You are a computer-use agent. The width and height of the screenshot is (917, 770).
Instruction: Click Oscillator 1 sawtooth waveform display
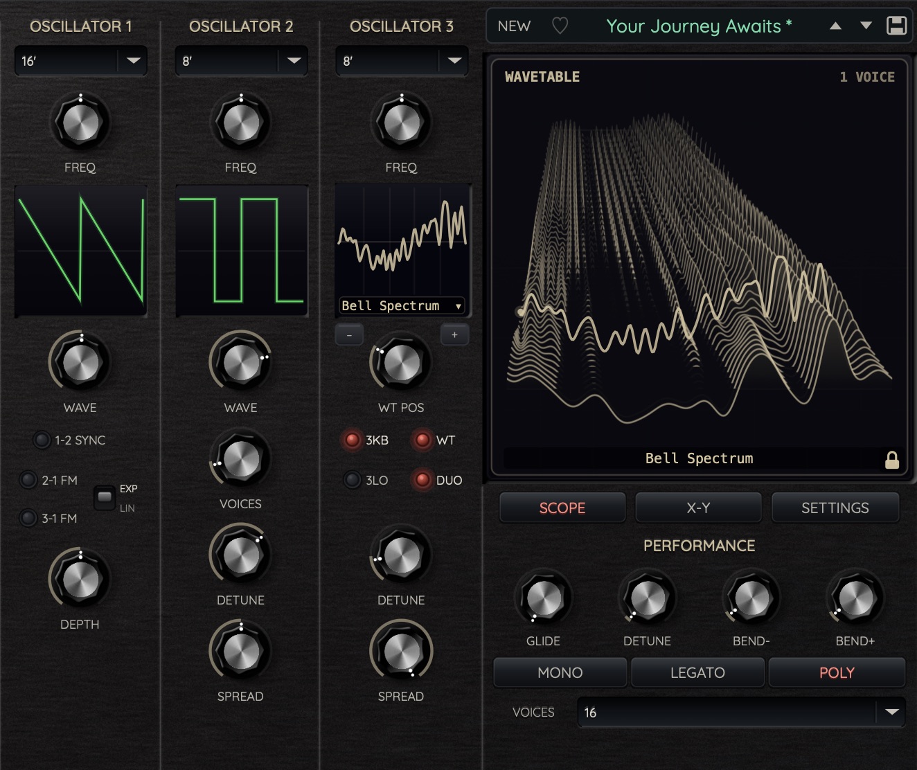point(81,251)
